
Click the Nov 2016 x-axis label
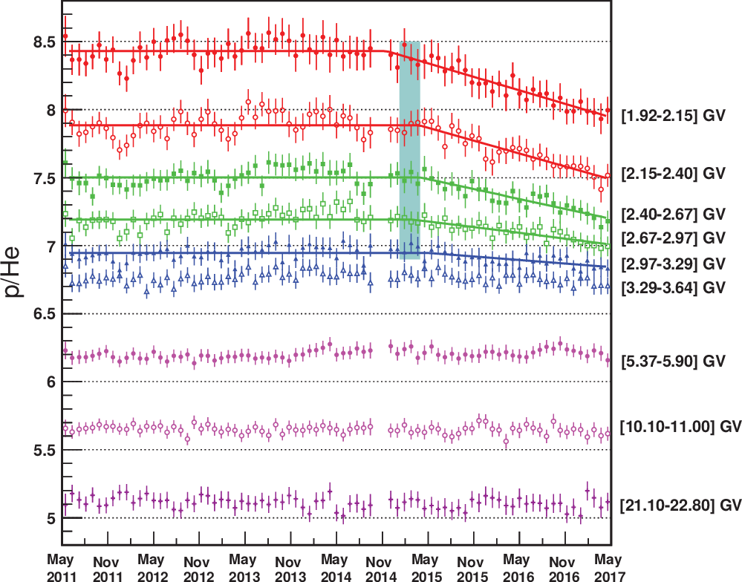coord(564,569)
